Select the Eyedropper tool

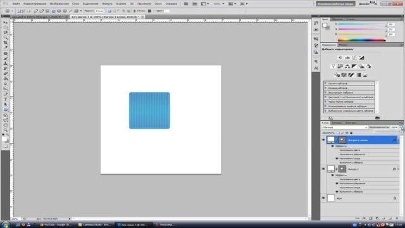(6, 47)
